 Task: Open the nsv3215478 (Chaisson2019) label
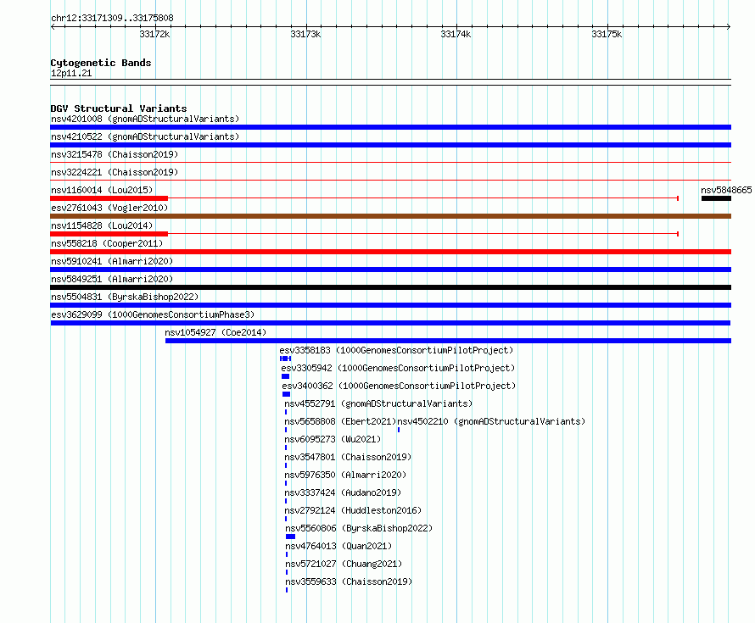click(x=115, y=154)
